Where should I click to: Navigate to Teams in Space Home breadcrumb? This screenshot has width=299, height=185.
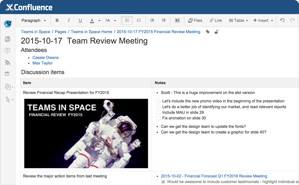91,32
